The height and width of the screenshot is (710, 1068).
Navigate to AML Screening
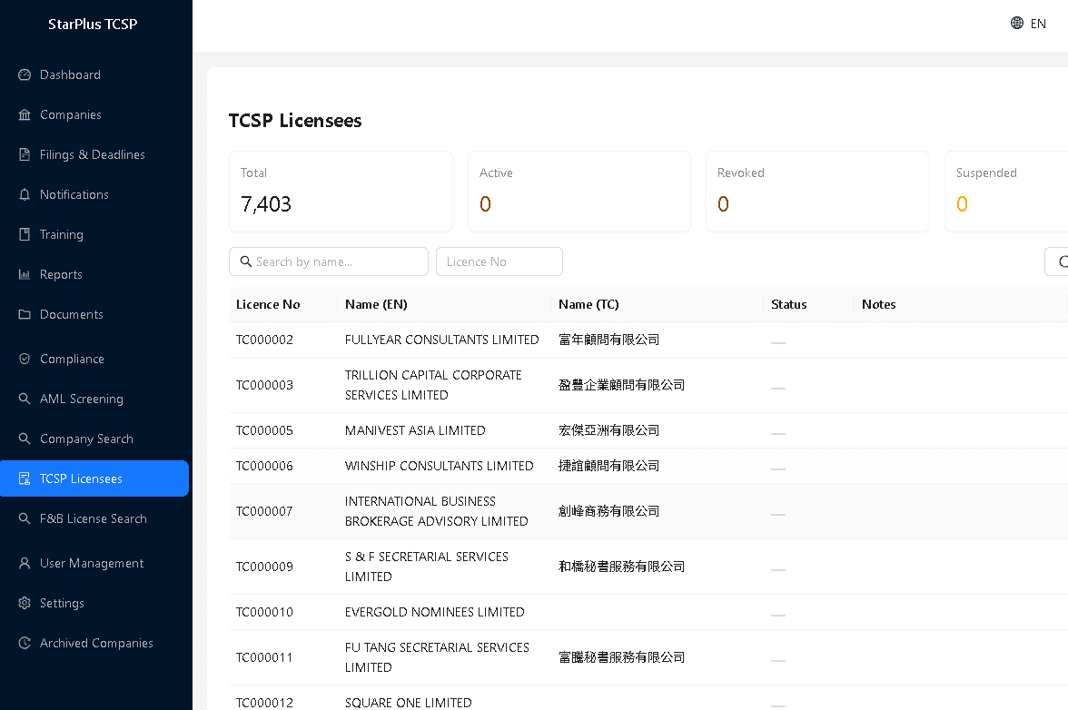coord(94,399)
